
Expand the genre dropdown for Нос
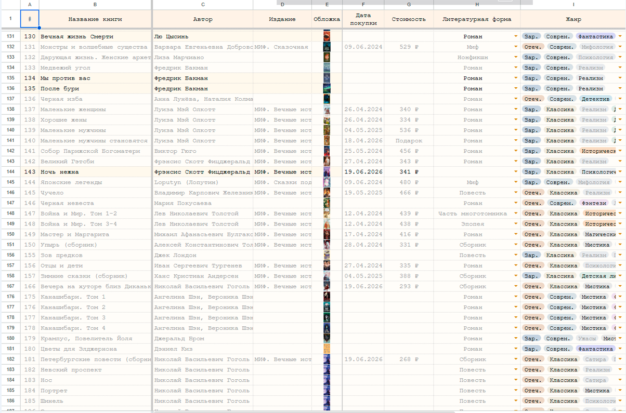[x=620, y=380]
